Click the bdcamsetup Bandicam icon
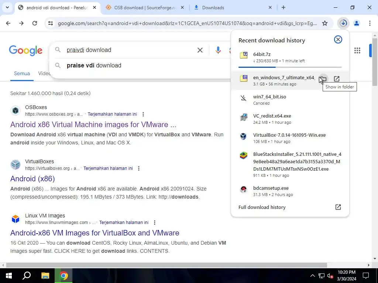Screen dimensions: 378x283 click(244, 189)
